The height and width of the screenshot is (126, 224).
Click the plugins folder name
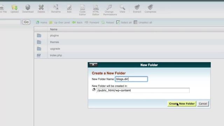click(54, 35)
